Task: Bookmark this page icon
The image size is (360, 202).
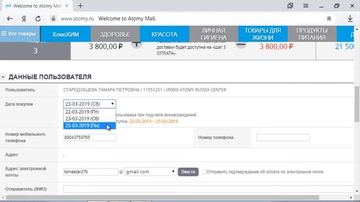Action: (328, 19)
